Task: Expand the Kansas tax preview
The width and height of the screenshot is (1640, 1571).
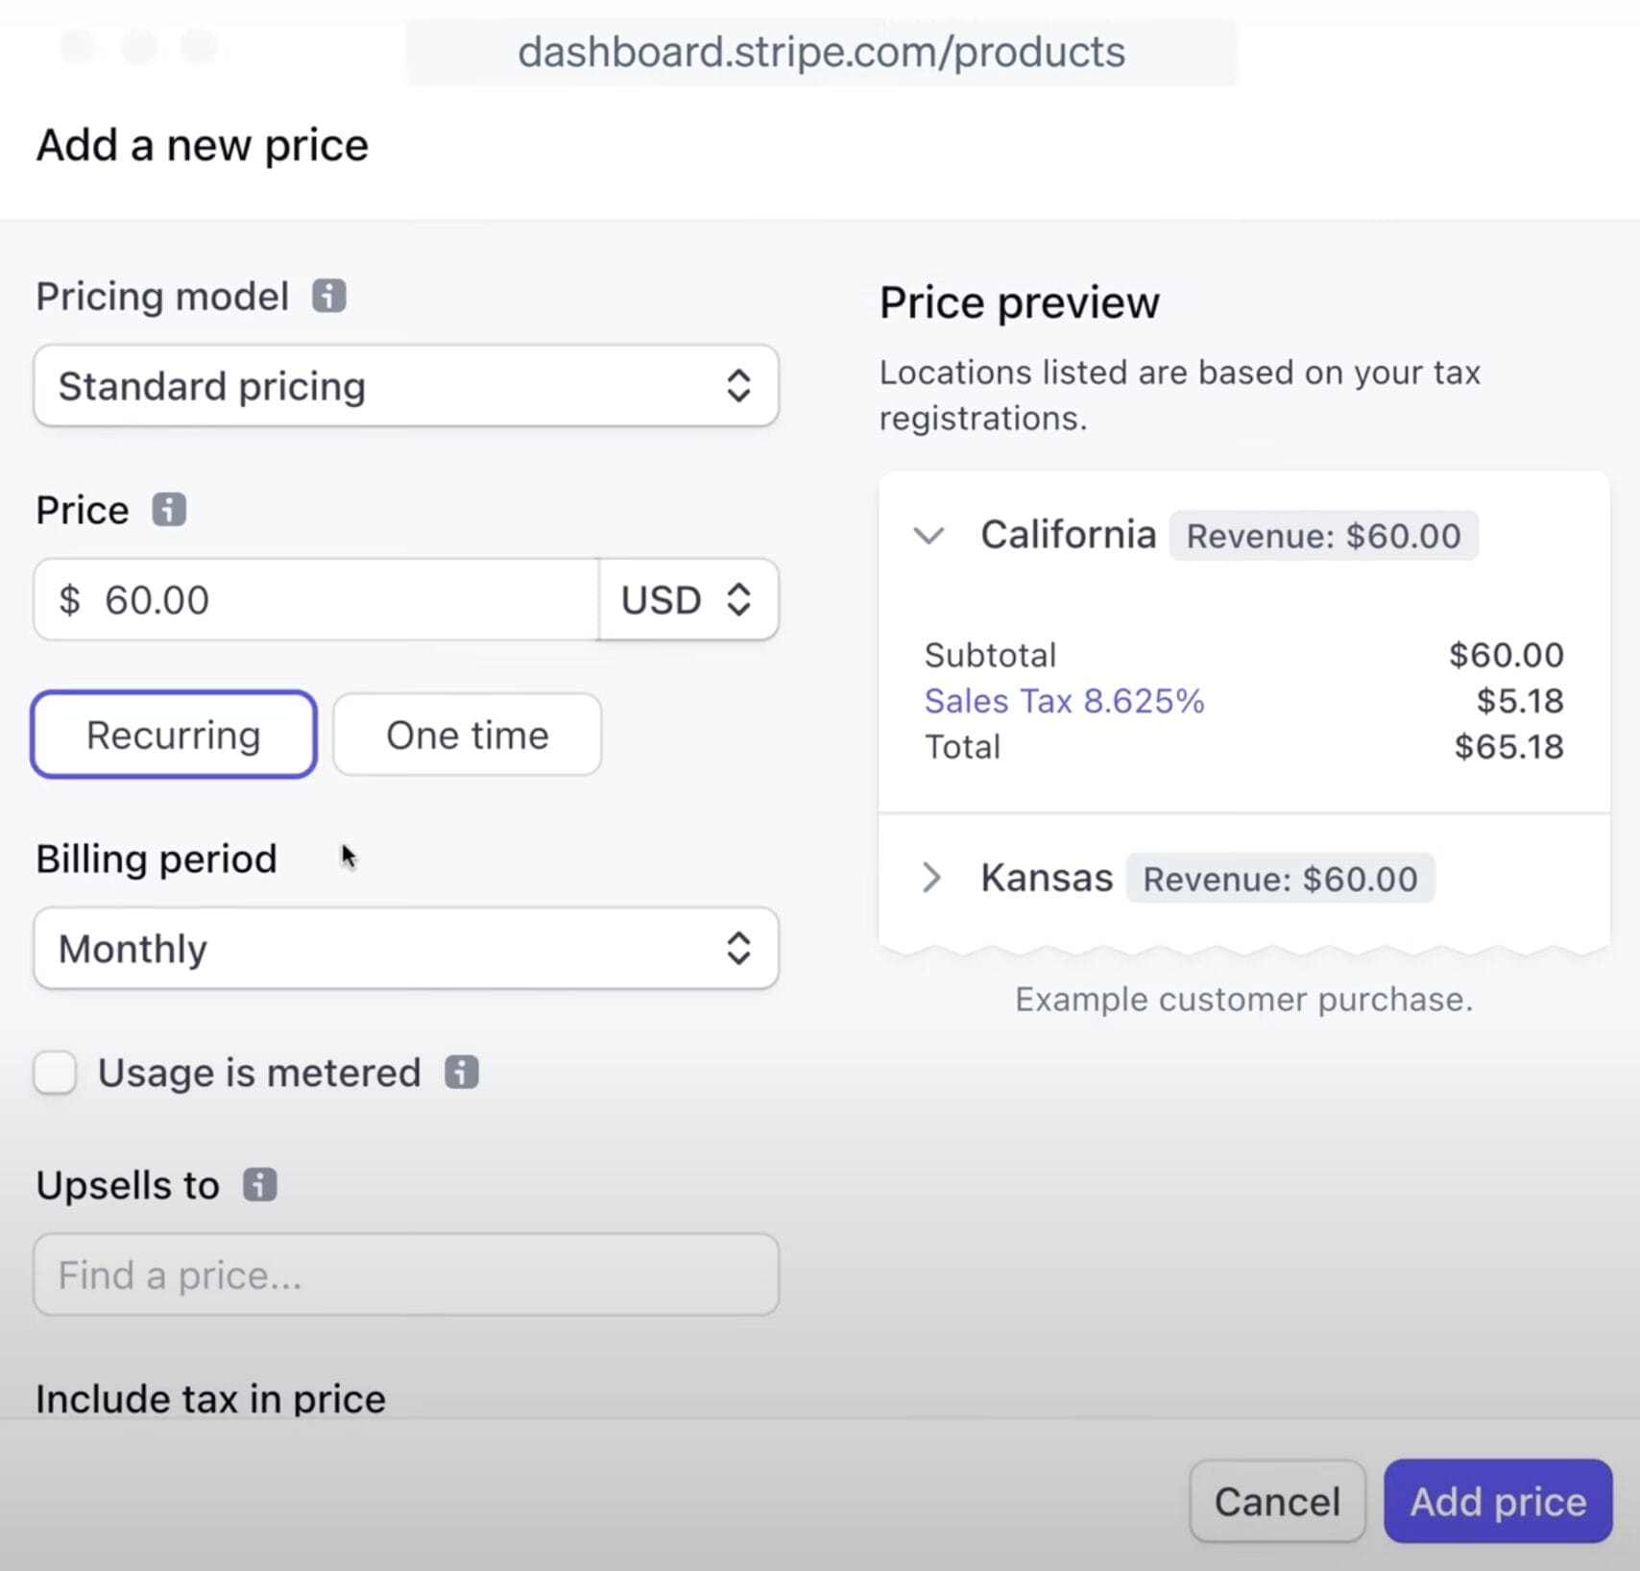Action: pyautogui.click(x=931, y=877)
